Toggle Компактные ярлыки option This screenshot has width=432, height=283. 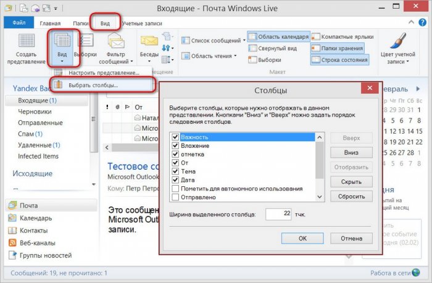coord(343,36)
